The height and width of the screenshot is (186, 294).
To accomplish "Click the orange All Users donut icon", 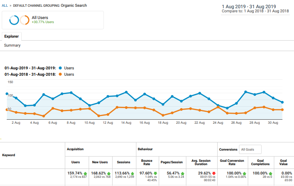I will pyautogui.click(x=25, y=20).
